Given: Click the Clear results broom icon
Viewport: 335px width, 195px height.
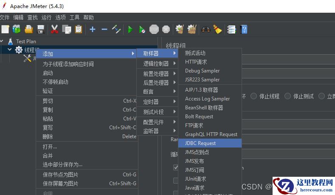Looking at the screenshot, I should coord(180,29).
